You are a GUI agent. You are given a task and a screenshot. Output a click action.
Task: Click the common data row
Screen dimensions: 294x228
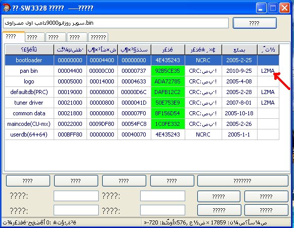tap(142, 113)
